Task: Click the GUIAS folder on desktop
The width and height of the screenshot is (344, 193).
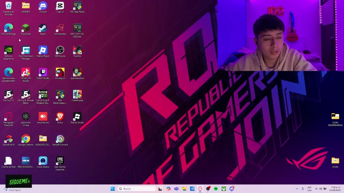Action: point(335,162)
